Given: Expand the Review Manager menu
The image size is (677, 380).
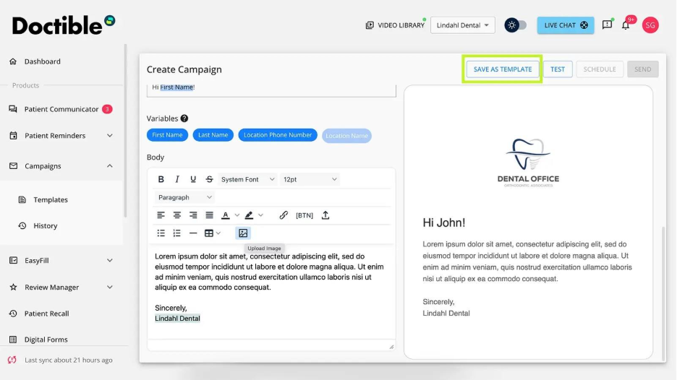Looking at the screenshot, I should (110, 288).
